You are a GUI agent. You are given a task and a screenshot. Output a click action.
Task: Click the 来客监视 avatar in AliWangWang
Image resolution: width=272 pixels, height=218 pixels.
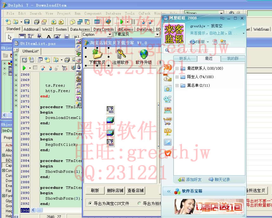coord(174,34)
